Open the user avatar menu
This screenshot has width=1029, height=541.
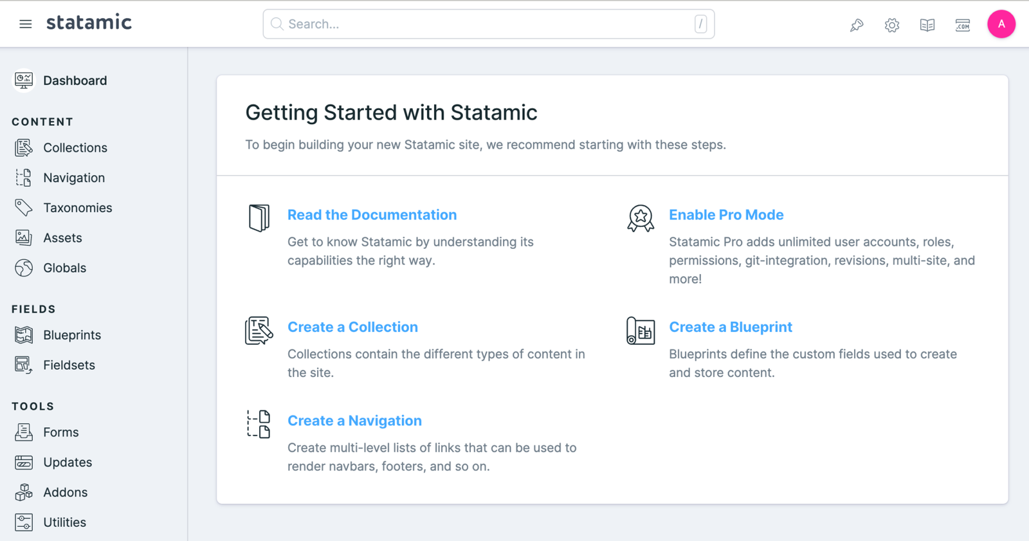point(1001,24)
